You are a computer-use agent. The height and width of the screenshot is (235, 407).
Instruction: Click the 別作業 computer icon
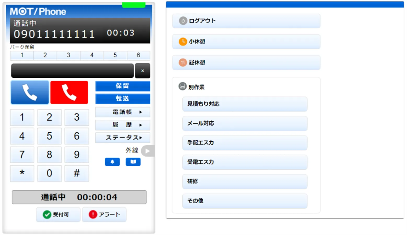[x=182, y=86]
